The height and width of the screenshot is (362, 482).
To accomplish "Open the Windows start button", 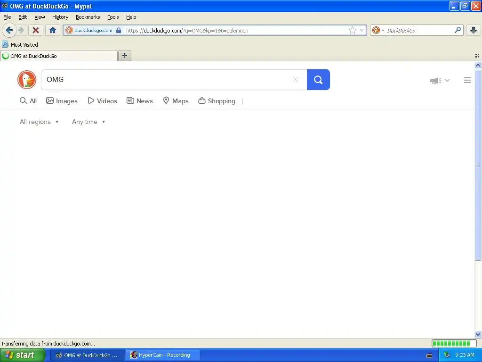I will tap(22, 355).
